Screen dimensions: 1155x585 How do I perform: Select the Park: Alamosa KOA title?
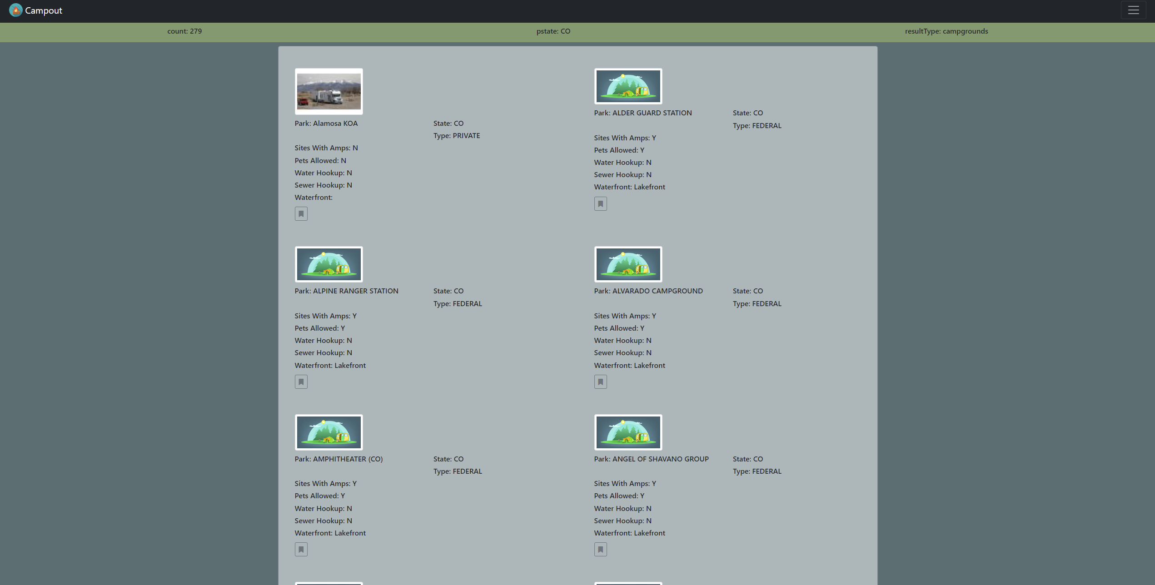[326, 124]
